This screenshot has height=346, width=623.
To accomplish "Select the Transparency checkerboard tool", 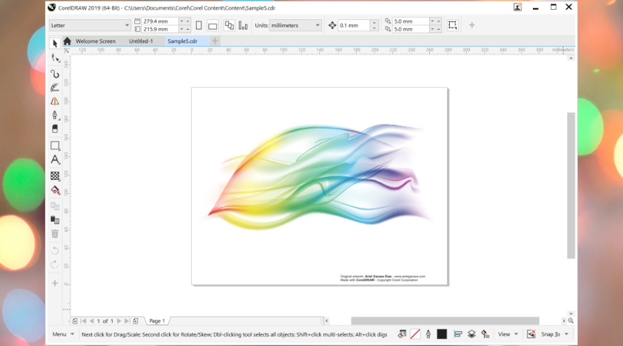I will pyautogui.click(x=55, y=176).
